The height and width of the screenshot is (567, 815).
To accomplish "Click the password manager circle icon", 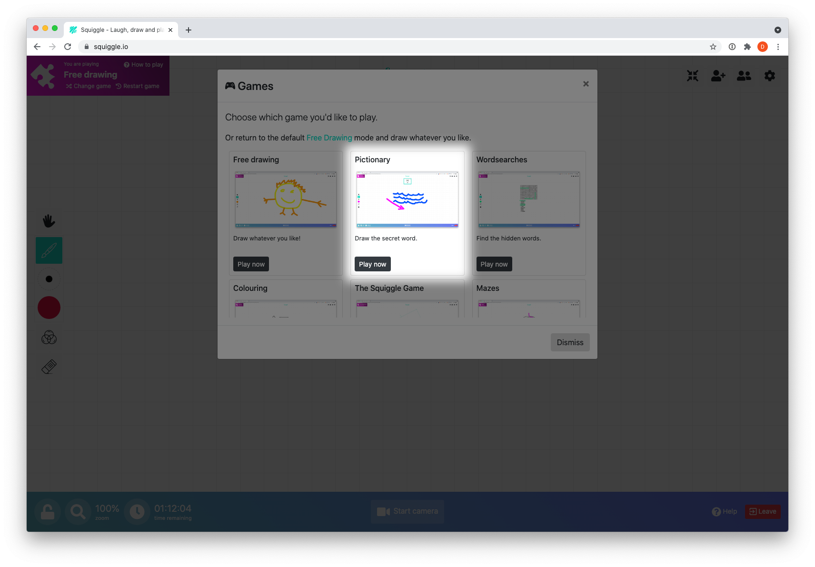I will (x=732, y=47).
